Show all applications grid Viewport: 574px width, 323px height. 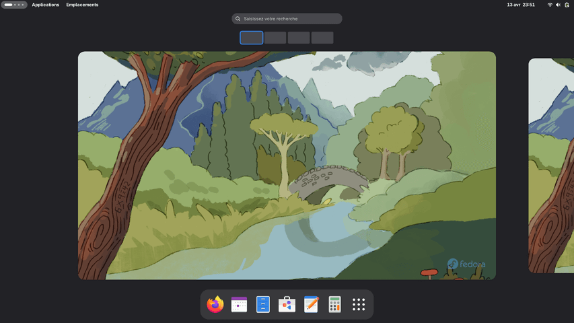[x=359, y=304]
